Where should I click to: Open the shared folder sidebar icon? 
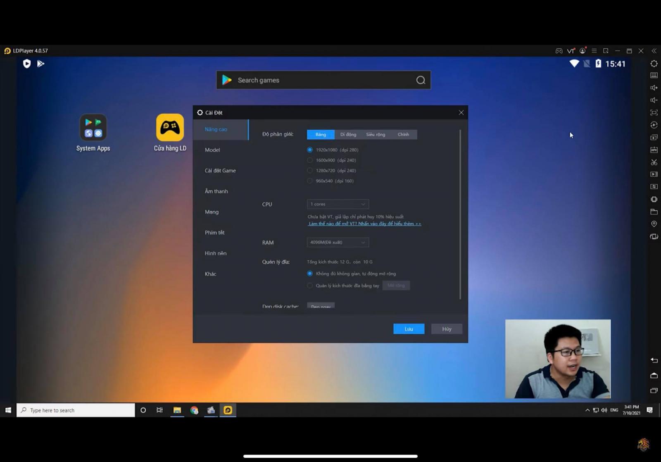[x=654, y=212]
